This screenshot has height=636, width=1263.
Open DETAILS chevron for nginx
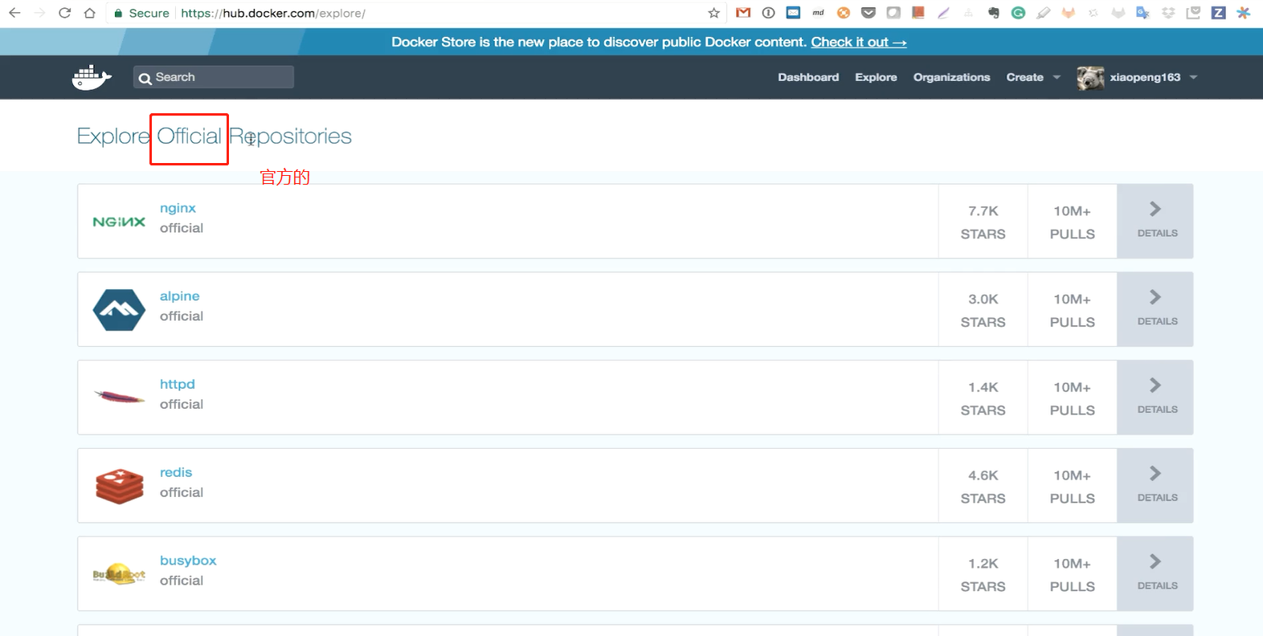click(1155, 221)
